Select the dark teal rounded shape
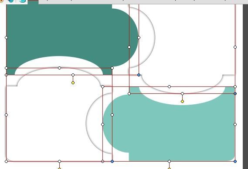Image resolution: width=248 pixels, height=169 pixels. click(x=63, y=32)
